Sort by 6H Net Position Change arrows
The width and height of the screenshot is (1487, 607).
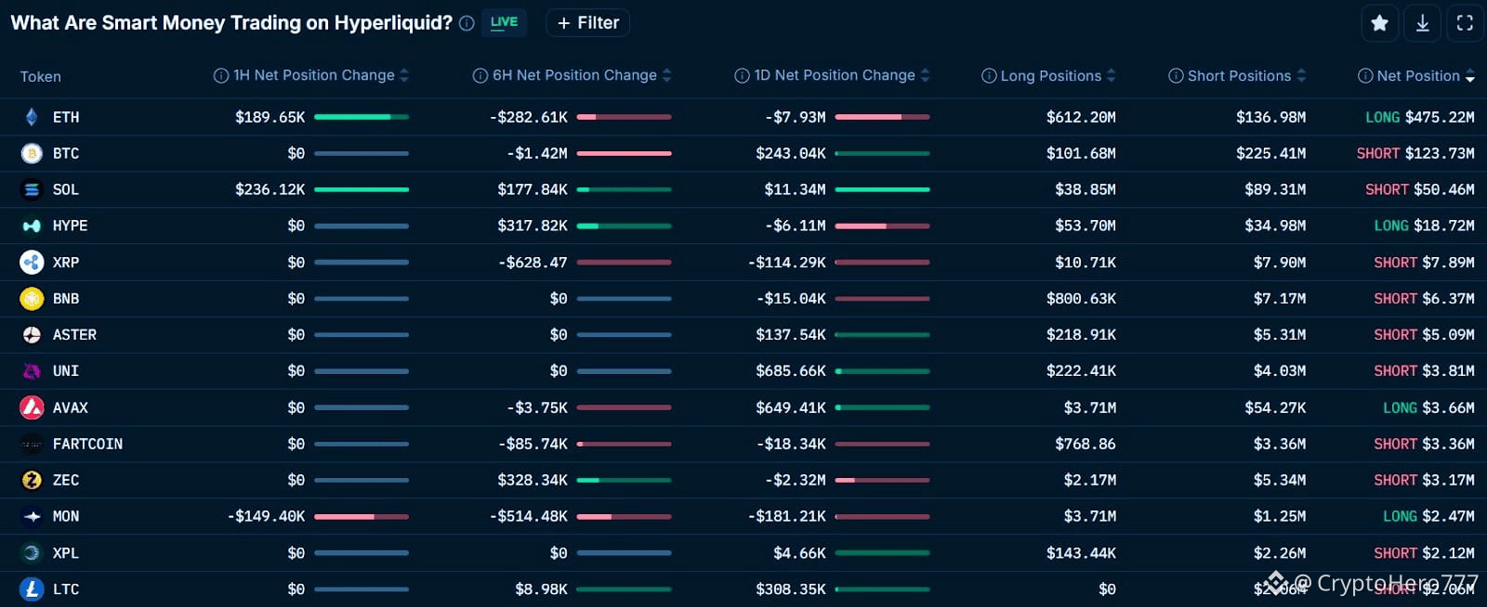[666, 76]
